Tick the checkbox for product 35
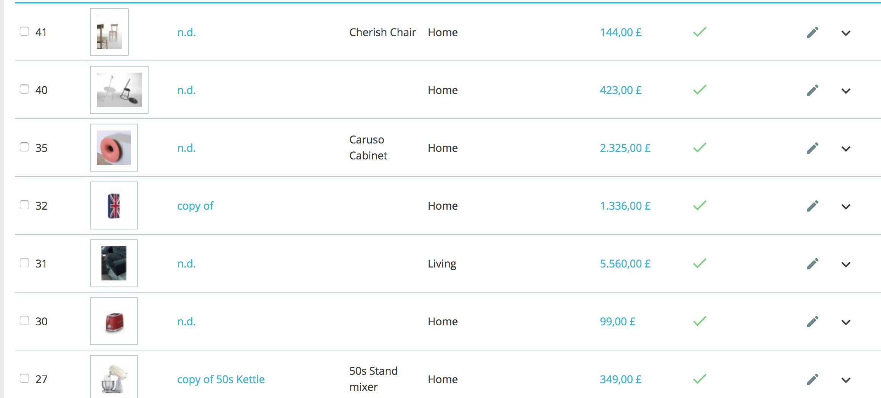This screenshot has height=398, width=881. tap(24, 147)
